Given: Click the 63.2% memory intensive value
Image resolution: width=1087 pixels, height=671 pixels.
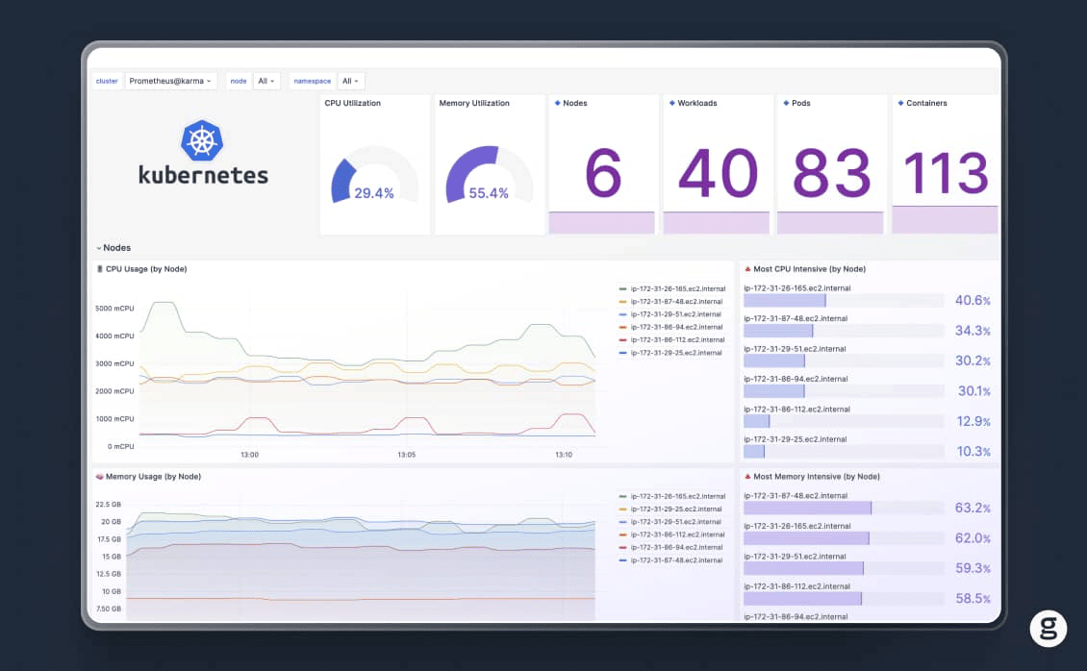Looking at the screenshot, I should click(x=972, y=509).
